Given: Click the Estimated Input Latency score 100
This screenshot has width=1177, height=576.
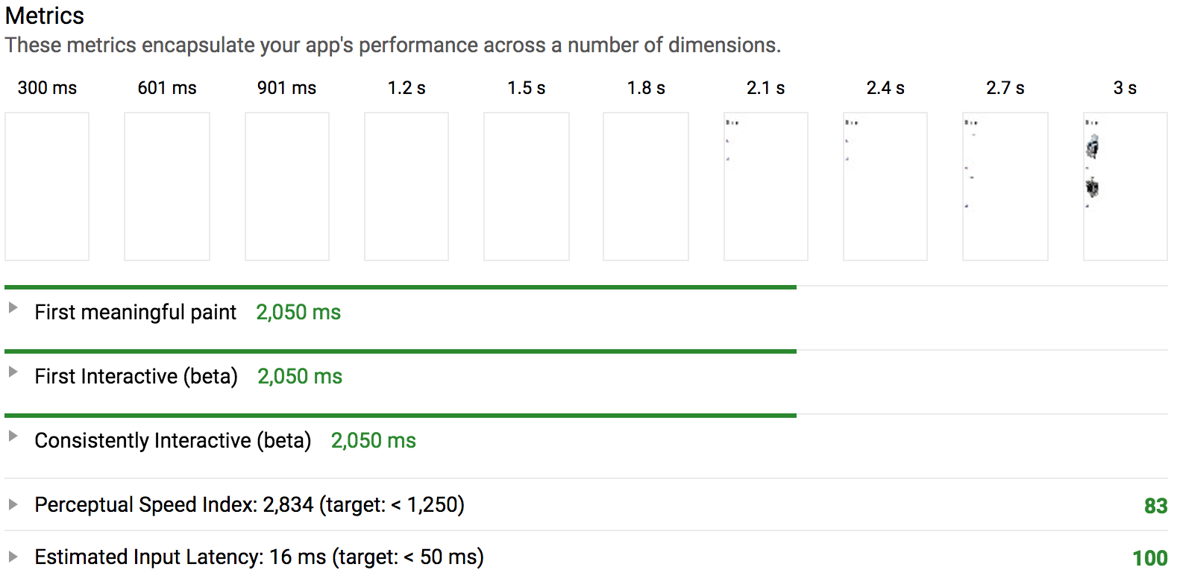Looking at the screenshot, I should 1149,558.
